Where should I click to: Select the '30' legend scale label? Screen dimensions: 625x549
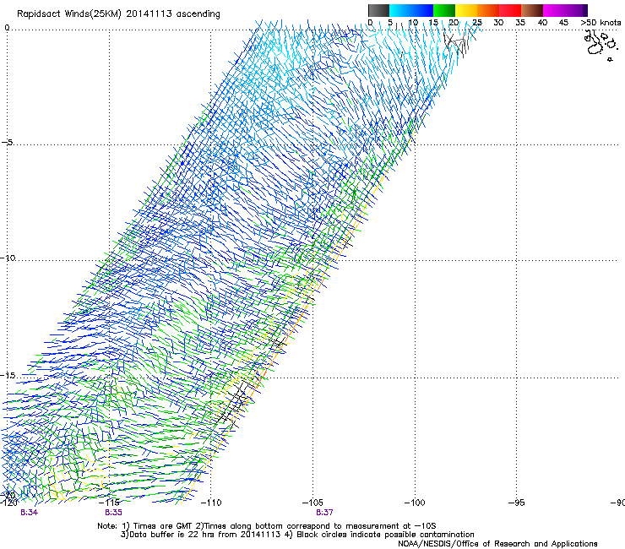(498, 23)
